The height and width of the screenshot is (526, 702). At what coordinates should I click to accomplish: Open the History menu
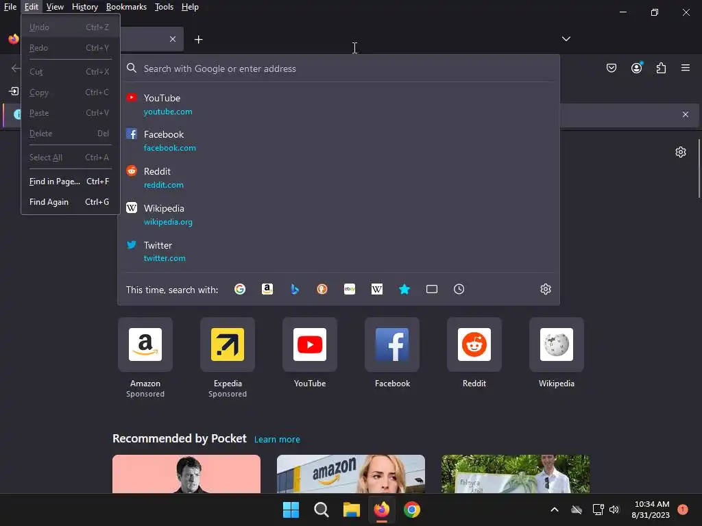85,7
